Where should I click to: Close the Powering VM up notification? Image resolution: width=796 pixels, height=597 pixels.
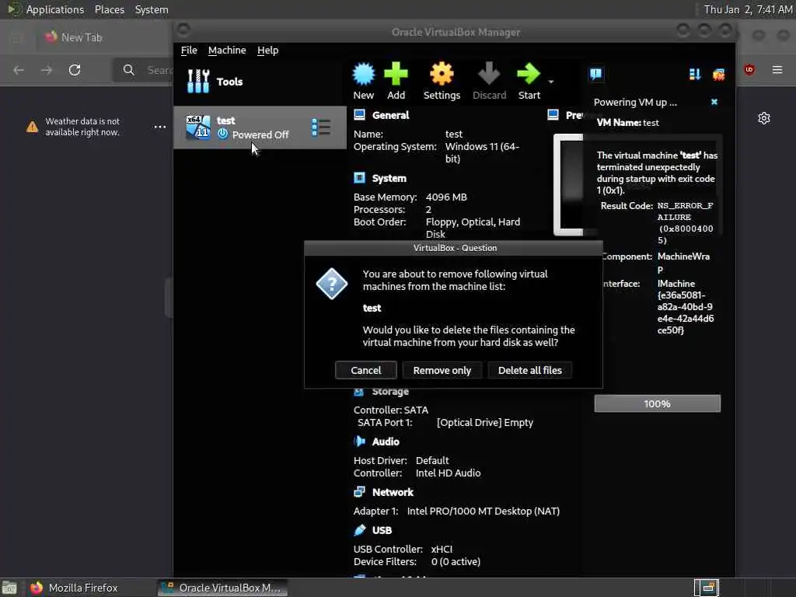pyautogui.click(x=714, y=102)
